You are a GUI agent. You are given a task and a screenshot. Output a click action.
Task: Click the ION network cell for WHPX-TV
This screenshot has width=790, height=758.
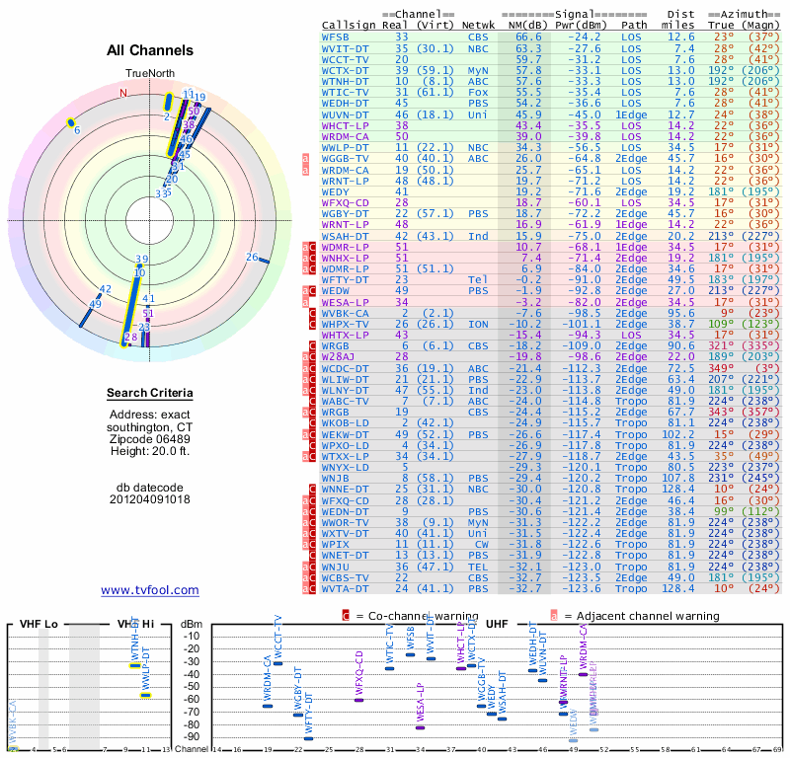tap(478, 325)
